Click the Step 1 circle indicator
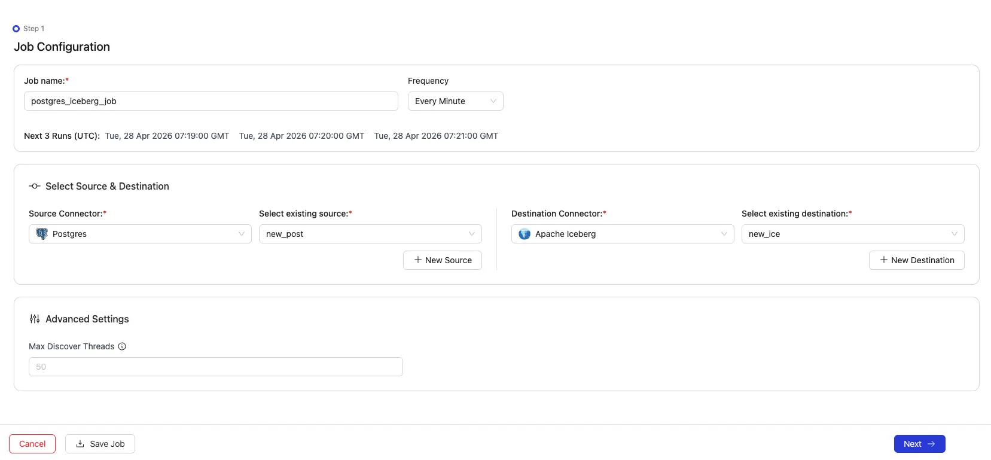991x460 pixels. tap(16, 29)
